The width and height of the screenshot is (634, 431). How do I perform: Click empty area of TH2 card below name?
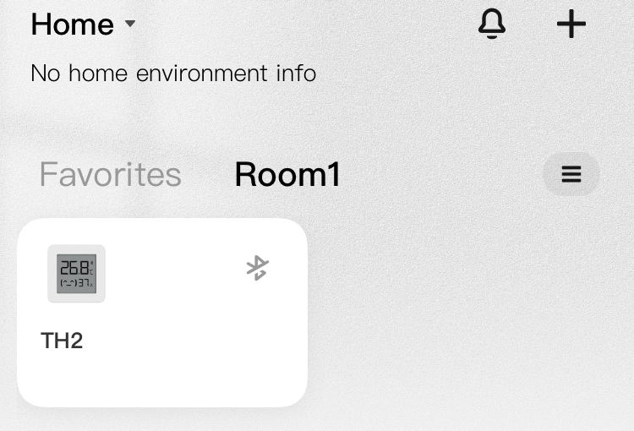[x=162, y=378]
